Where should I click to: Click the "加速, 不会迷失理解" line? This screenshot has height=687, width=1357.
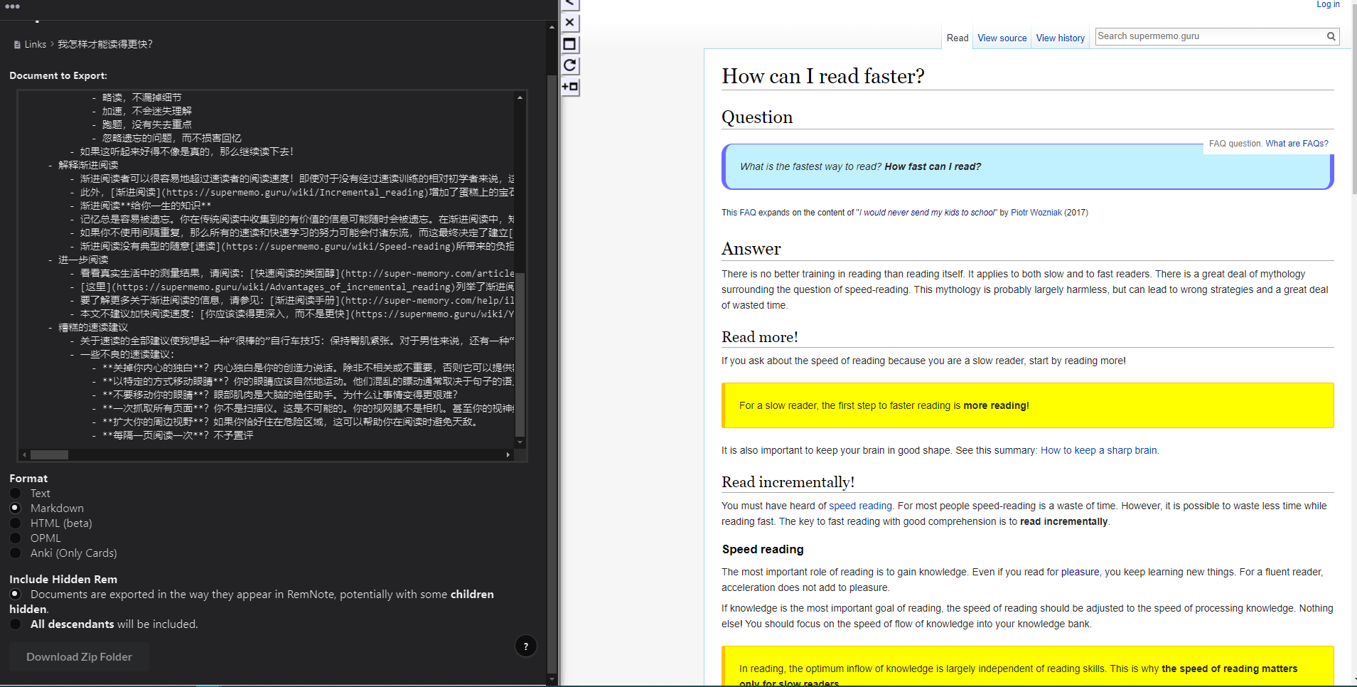click(146, 112)
